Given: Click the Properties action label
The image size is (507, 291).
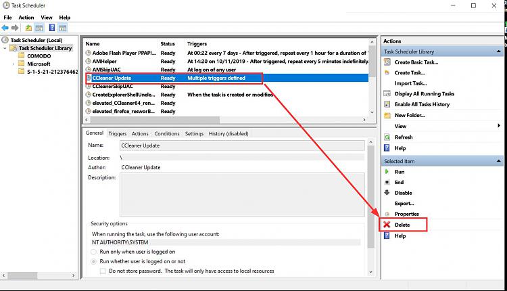Looking at the screenshot, I should tap(407, 214).
